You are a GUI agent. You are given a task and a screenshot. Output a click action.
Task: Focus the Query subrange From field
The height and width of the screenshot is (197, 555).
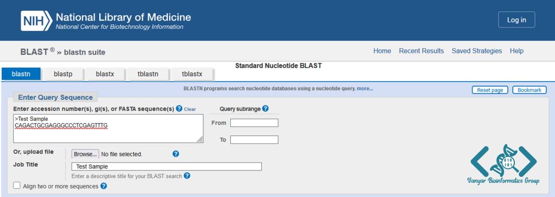[x=254, y=123]
